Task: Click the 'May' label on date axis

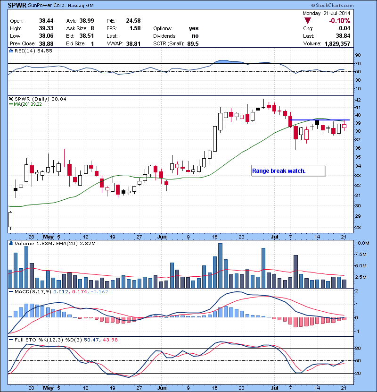Action: tap(48, 236)
